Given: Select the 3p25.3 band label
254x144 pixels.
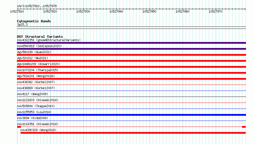Looking at the screenshot, I should (x=22, y=25).
